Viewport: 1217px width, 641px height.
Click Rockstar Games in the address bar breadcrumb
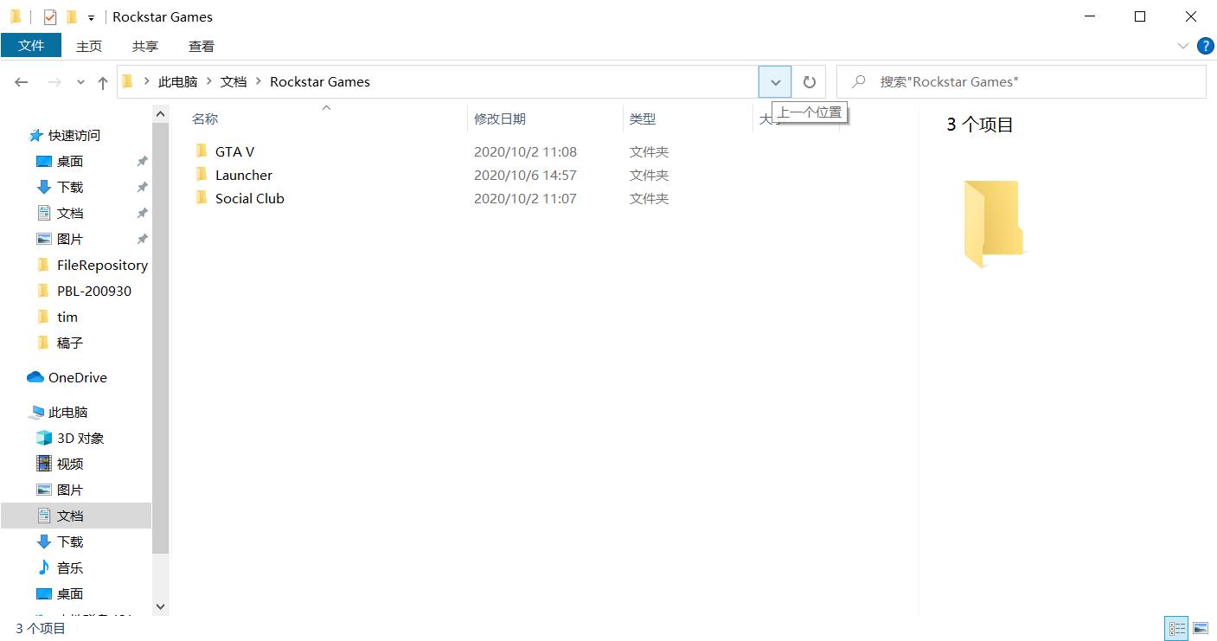320,82
